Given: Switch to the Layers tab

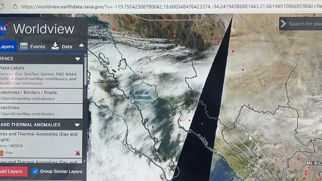Looking at the screenshot, I should click(x=8, y=47).
